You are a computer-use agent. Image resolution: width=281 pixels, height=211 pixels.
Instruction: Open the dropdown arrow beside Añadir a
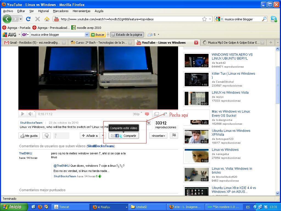click(103, 136)
